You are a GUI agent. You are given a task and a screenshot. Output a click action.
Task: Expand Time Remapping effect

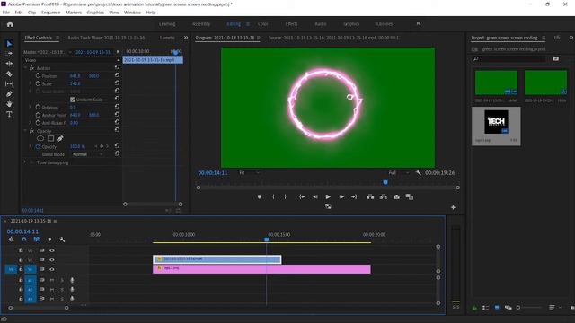point(25,161)
